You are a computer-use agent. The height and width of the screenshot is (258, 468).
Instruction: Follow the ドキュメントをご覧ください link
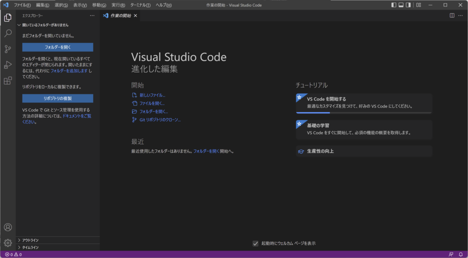tap(57, 119)
